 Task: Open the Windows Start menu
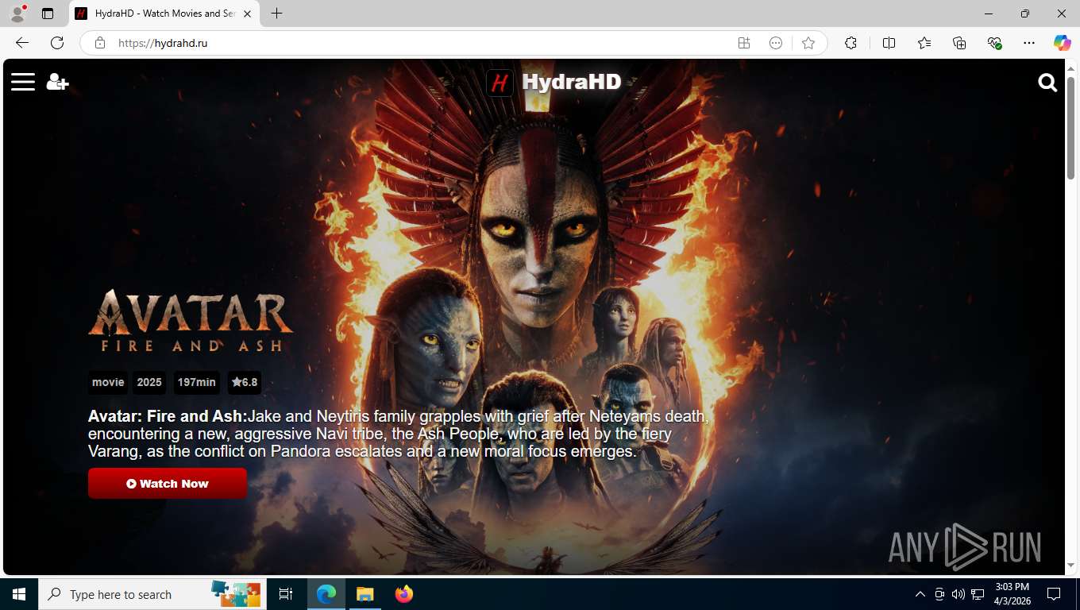(x=19, y=594)
